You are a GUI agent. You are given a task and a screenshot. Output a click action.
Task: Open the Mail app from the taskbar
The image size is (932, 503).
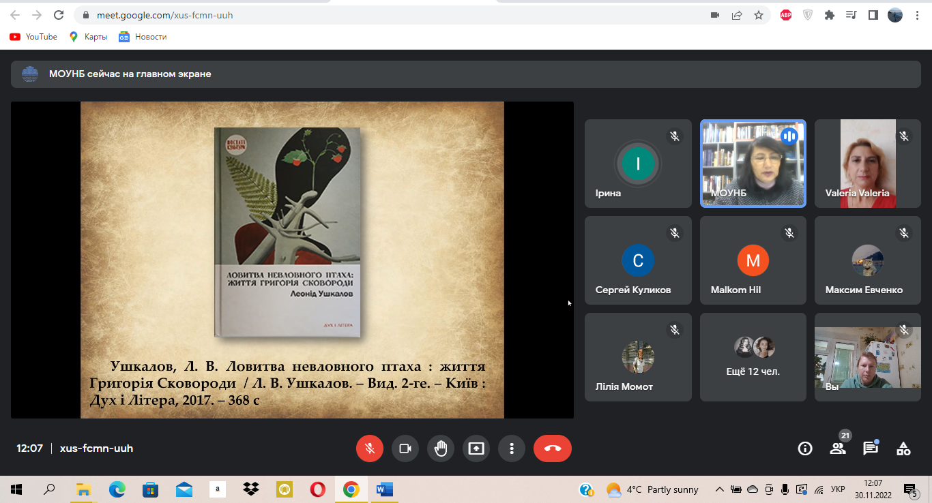[184, 489]
